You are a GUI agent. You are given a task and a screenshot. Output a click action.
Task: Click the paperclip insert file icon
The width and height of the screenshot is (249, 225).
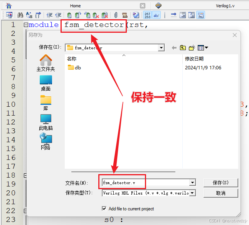116,15
